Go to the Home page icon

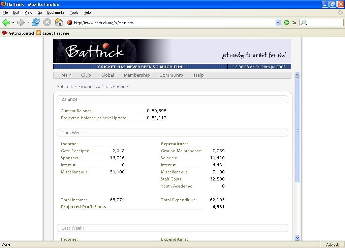pyautogui.click(x=59, y=23)
